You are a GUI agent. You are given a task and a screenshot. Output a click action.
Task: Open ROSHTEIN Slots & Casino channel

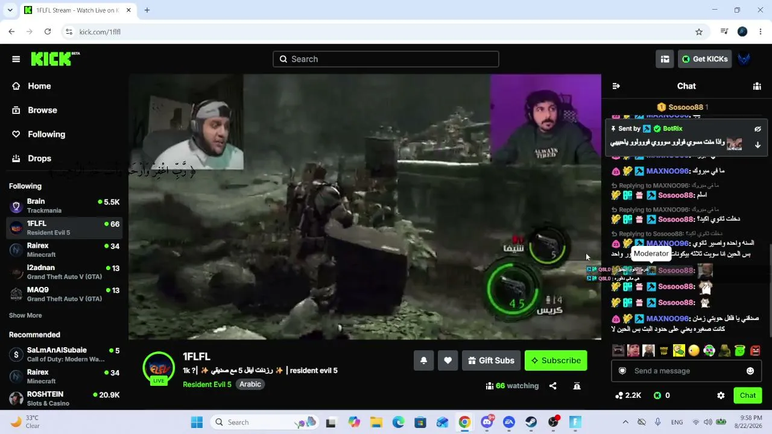tap(65, 398)
